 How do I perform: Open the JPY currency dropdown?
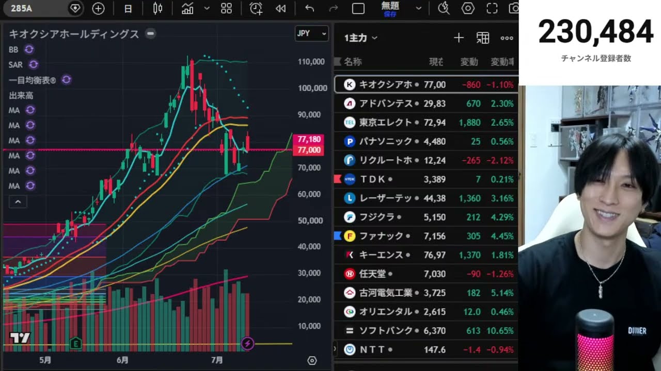pyautogui.click(x=312, y=33)
